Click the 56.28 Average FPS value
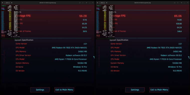Screen dimensions: 190x95 (x=83, y=16)
